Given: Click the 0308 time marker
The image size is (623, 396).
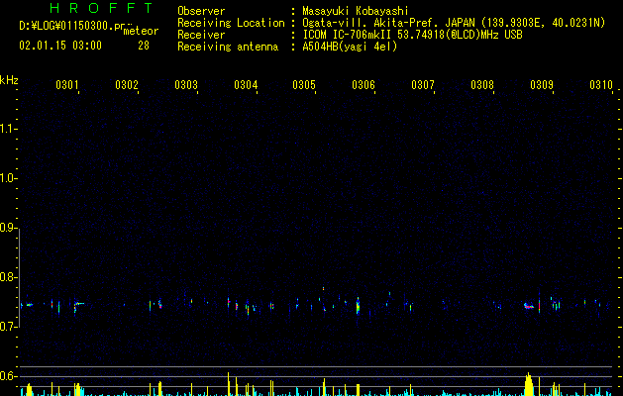Looking at the screenshot, I should pos(482,85).
